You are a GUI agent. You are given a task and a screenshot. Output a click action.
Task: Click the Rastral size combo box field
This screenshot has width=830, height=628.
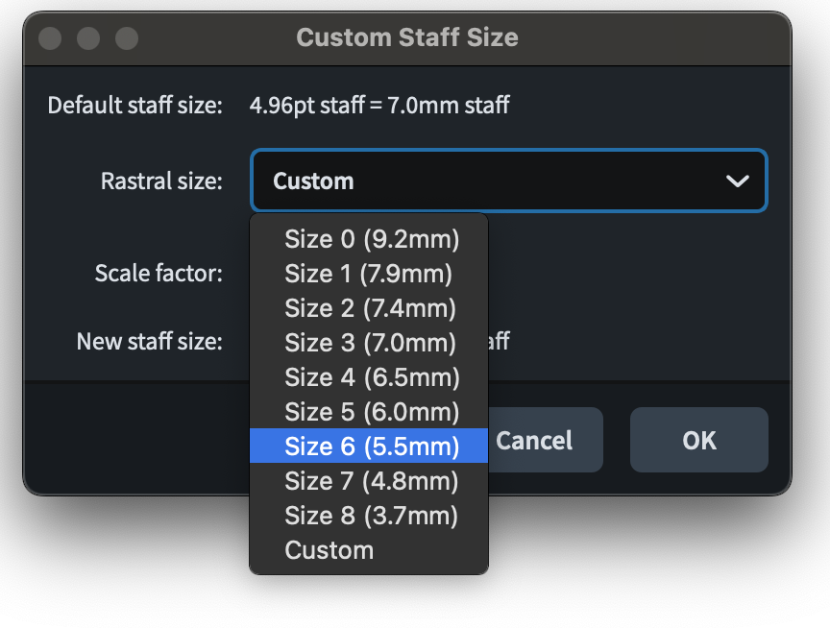(x=480, y=181)
